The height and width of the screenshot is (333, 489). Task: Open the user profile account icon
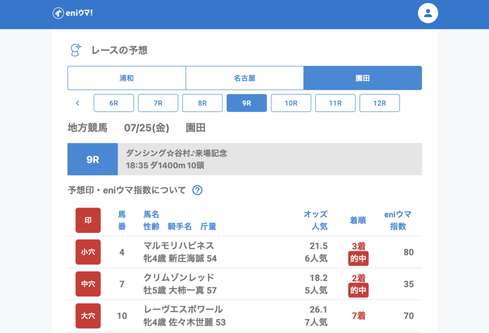[428, 13]
